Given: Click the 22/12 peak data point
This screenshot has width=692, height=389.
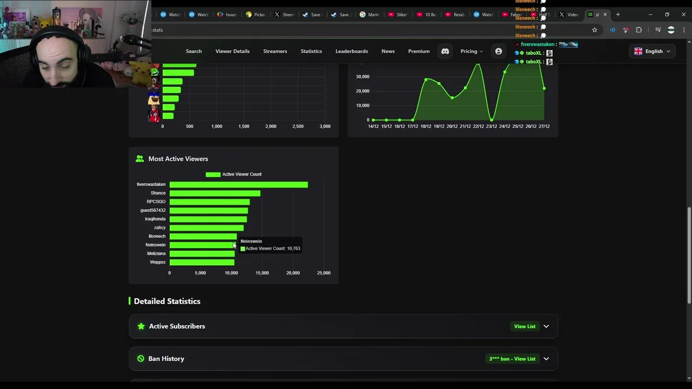Looking at the screenshot, I should pyautogui.click(x=478, y=65).
